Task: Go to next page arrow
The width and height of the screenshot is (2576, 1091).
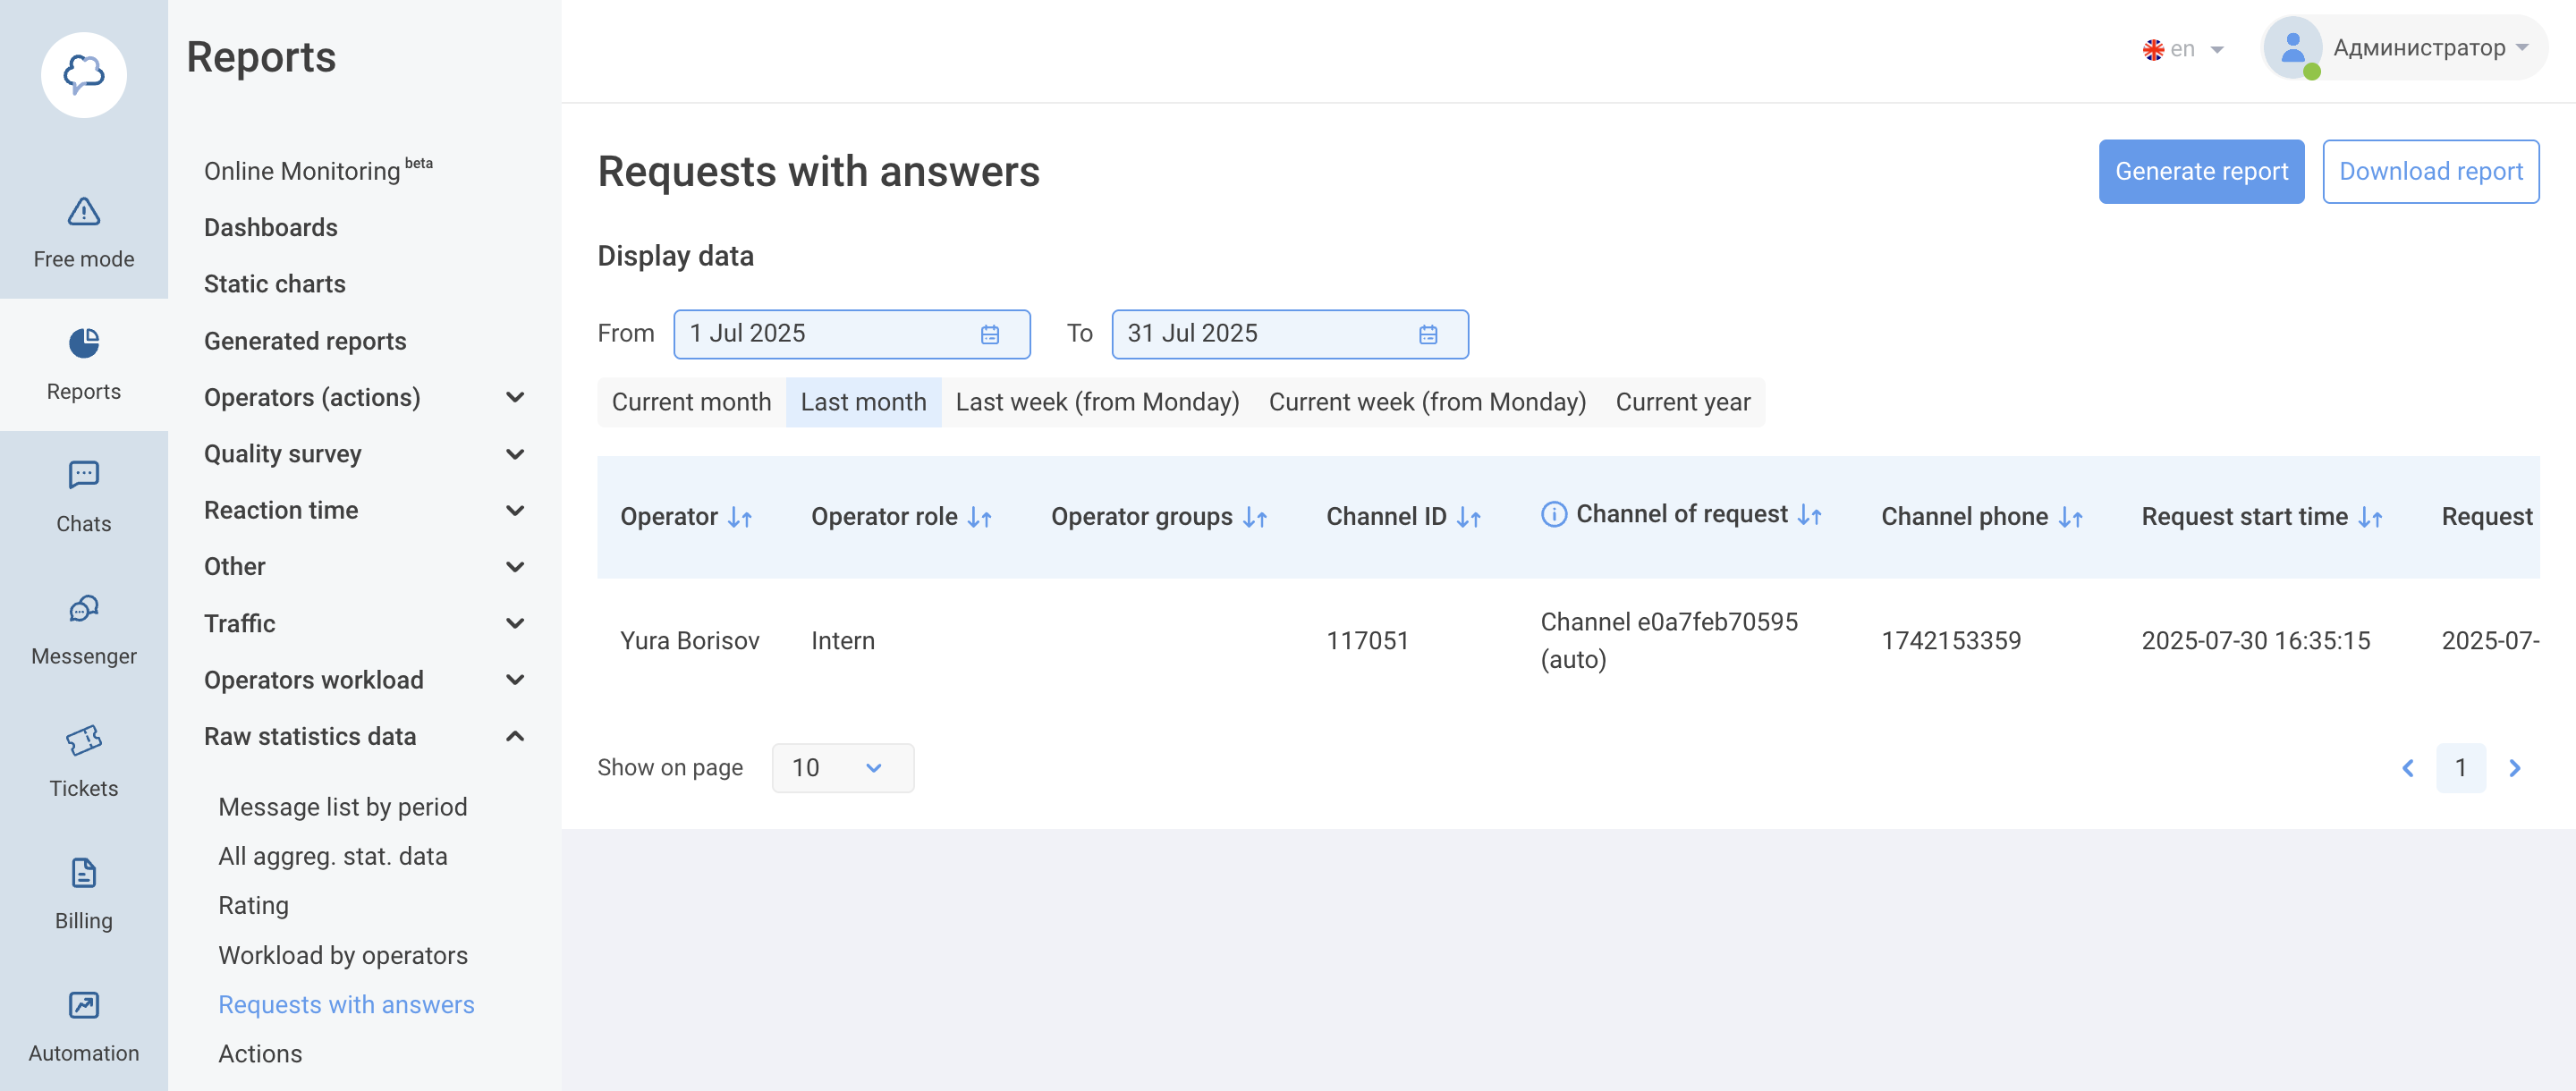Action: (x=2515, y=768)
